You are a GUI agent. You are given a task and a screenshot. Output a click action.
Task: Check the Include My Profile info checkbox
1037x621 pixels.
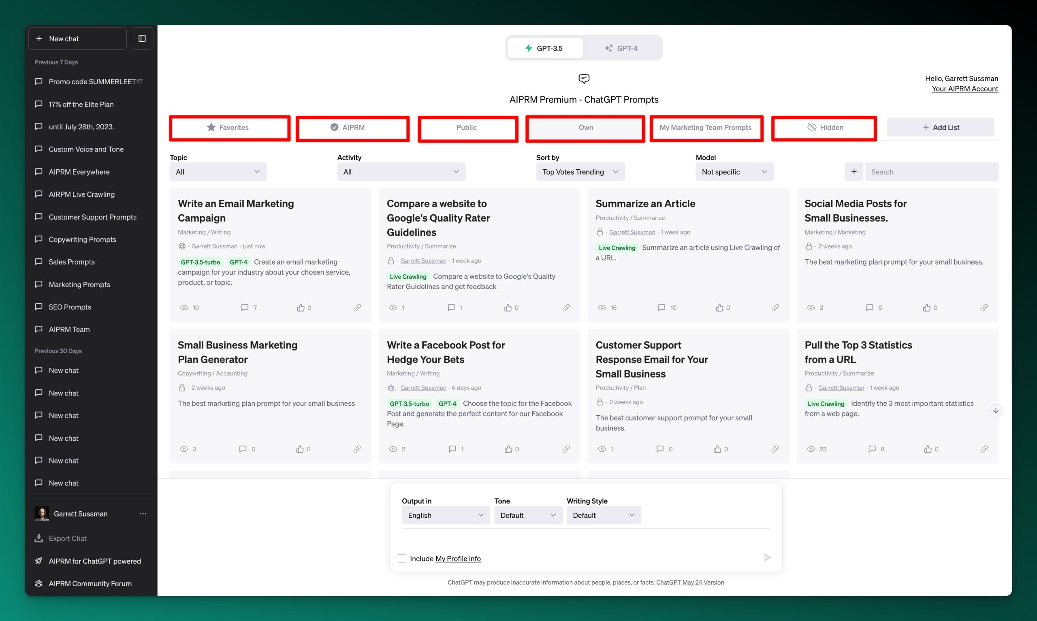401,558
